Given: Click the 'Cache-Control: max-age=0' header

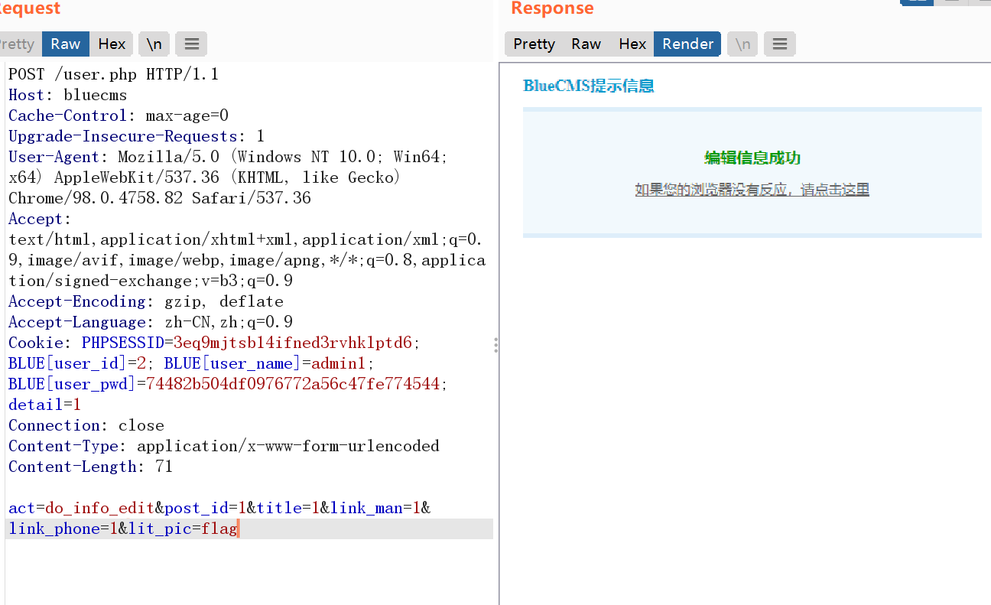Looking at the screenshot, I should click(119, 115).
